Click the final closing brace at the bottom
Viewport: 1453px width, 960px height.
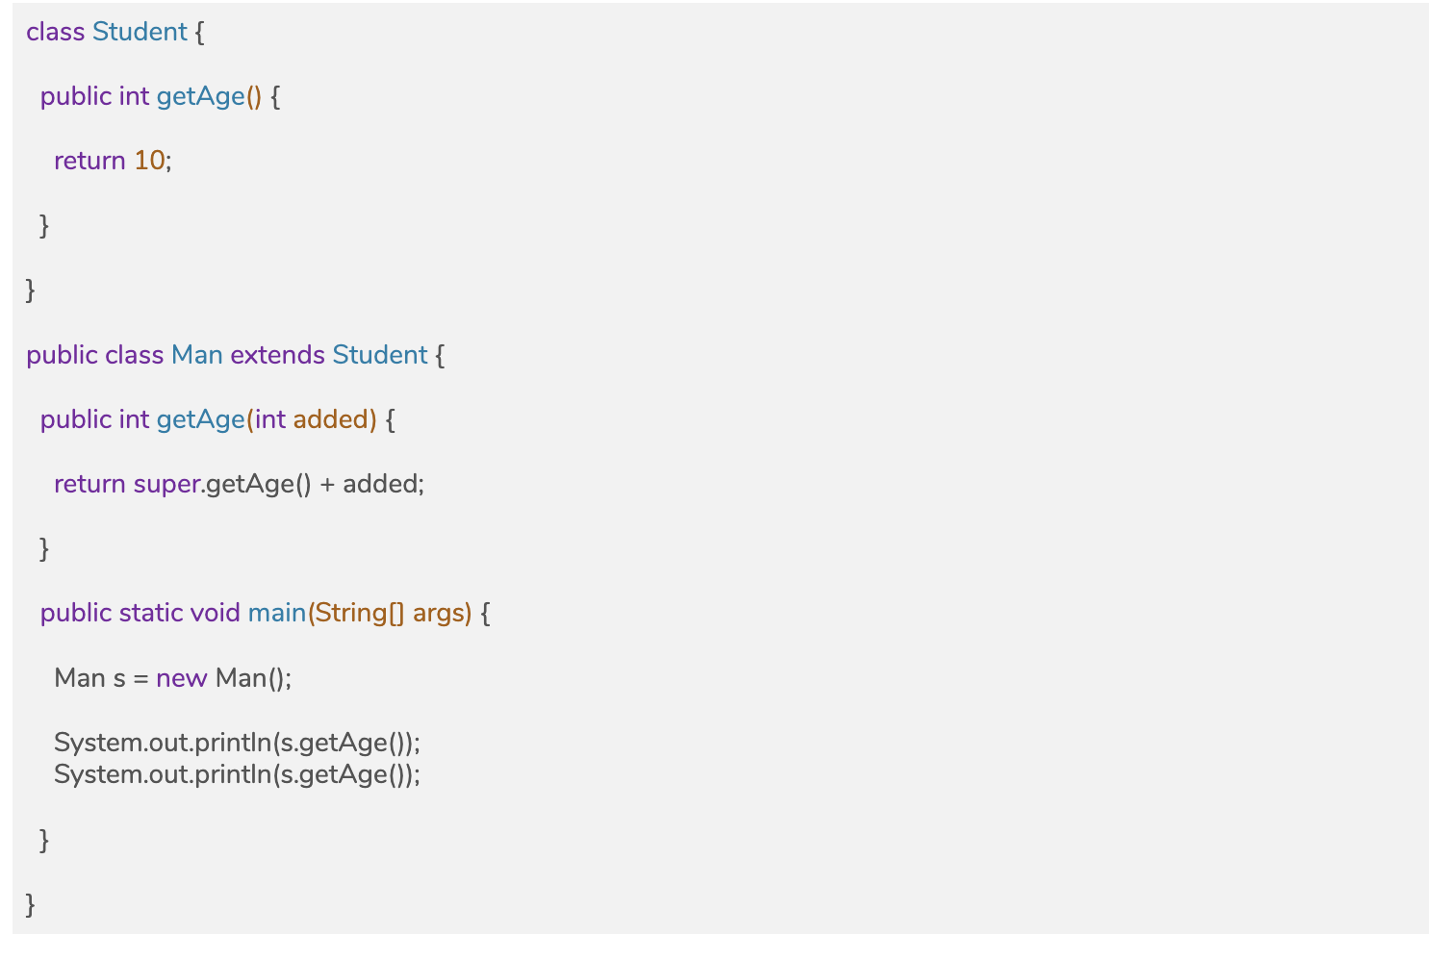pos(31,904)
